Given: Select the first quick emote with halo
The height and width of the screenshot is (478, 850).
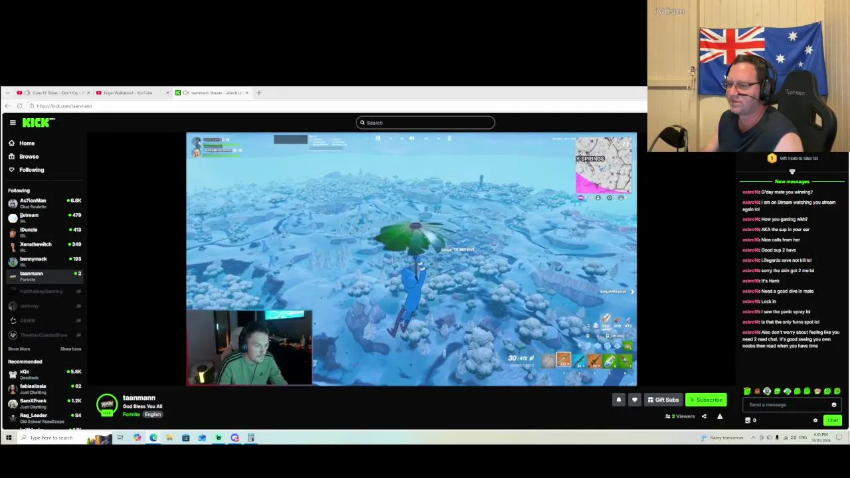Looking at the screenshot, I should [x=747, y=392].
